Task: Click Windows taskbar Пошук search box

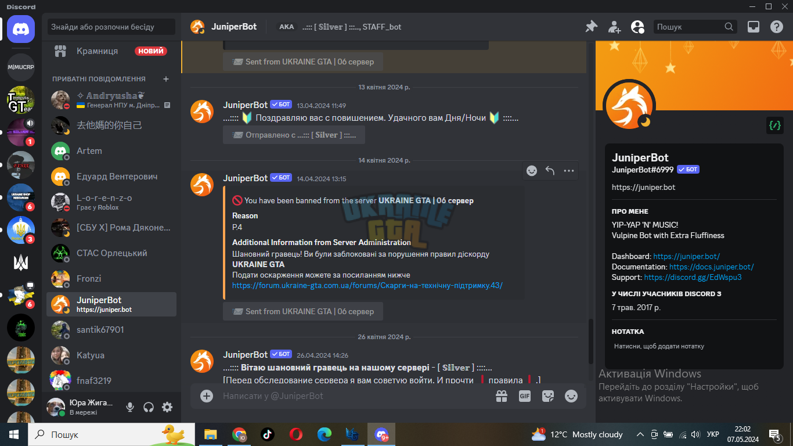Action: point(111,434)
